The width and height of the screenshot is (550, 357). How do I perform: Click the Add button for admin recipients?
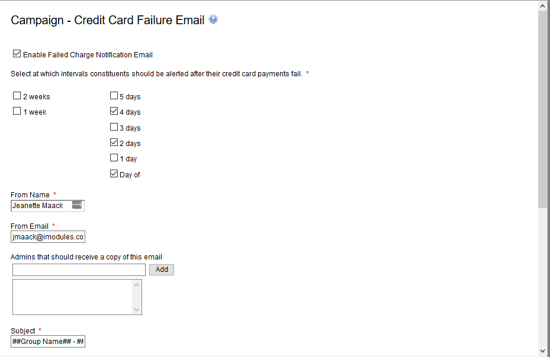[x=161, y=269]
